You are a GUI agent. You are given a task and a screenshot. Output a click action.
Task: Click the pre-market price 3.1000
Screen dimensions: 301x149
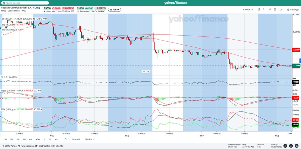[x=80, y=8]
